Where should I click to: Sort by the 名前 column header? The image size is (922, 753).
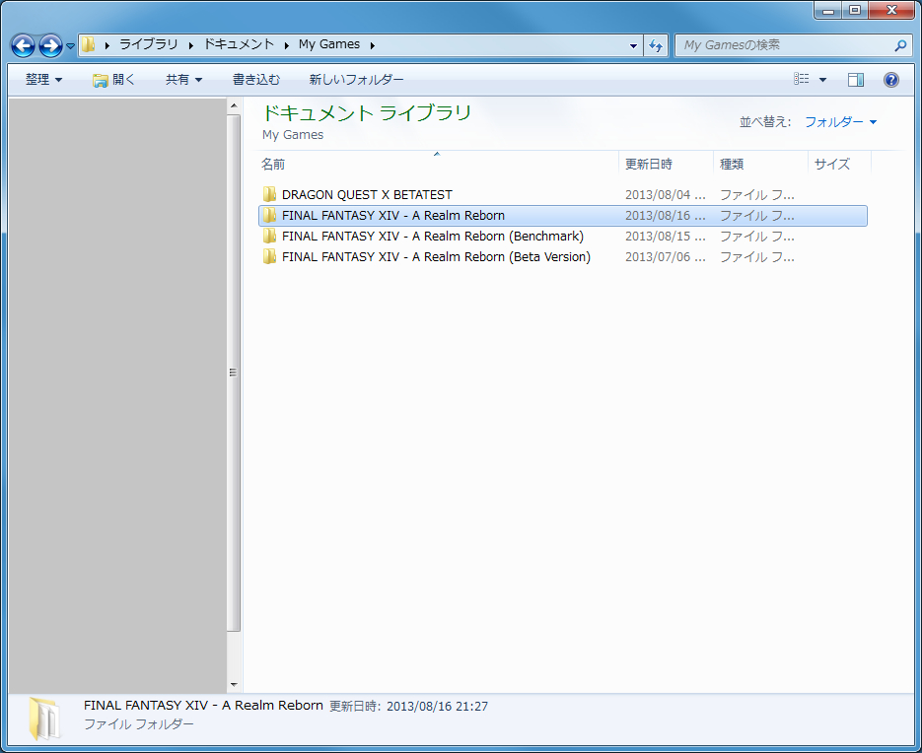(438, 164)
